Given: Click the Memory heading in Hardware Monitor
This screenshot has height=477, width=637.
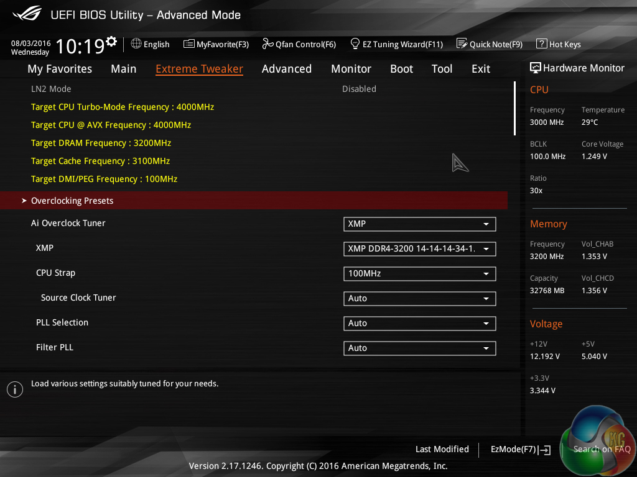Looking at the screenshot, I should (549, 224).
